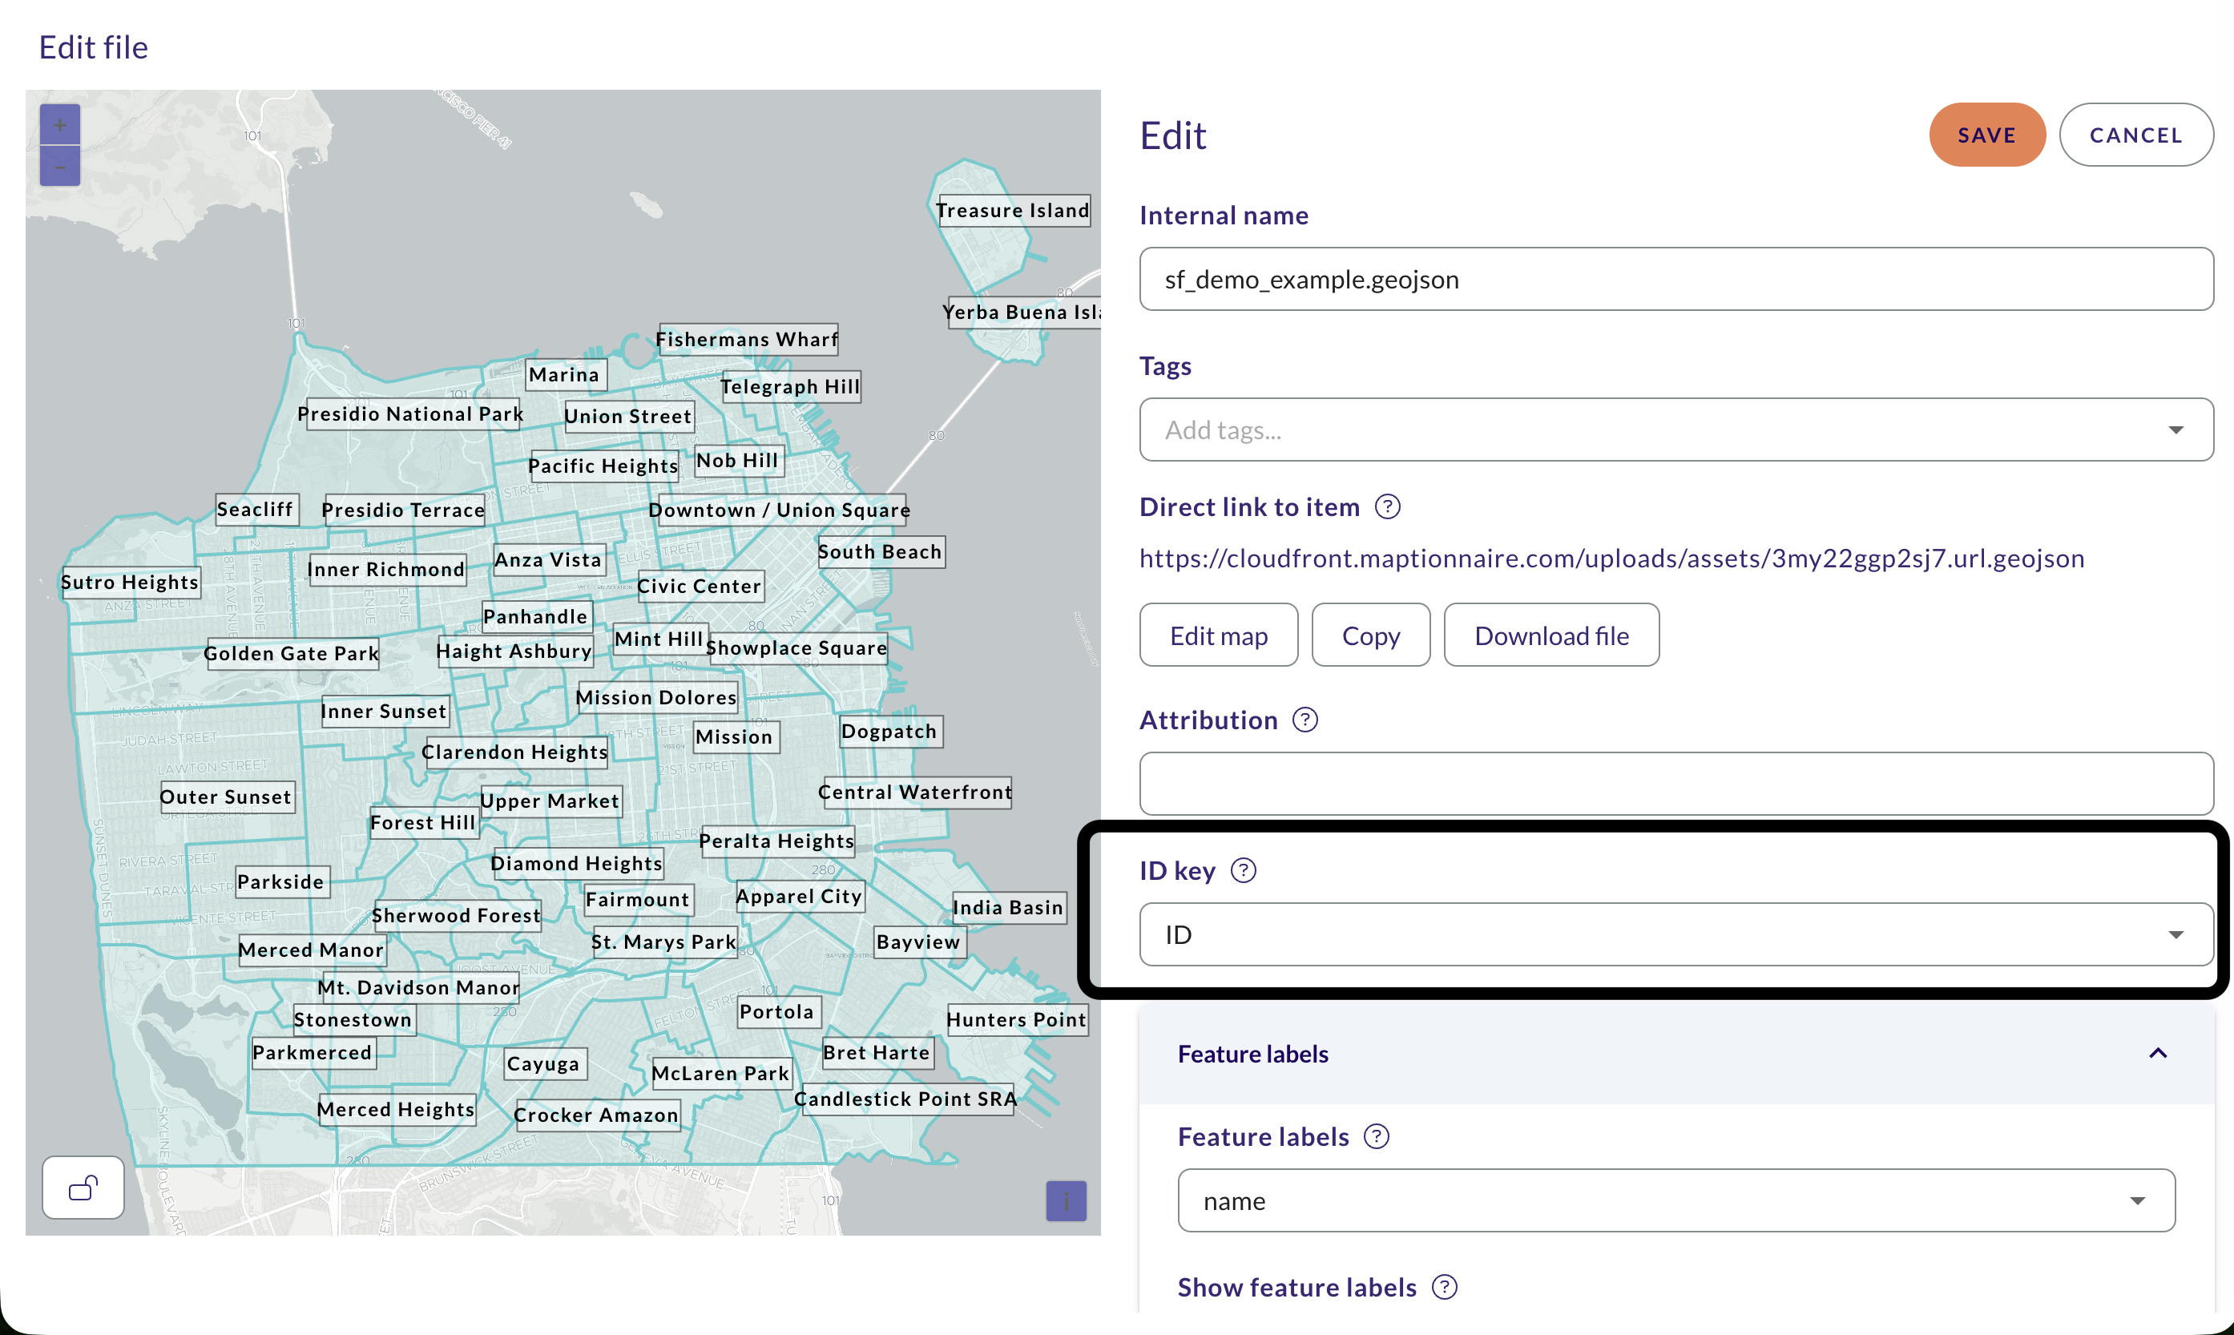Select the Central Waterfront map label
Viewport: 2234px width, 1335px height.
coord(916,793)
